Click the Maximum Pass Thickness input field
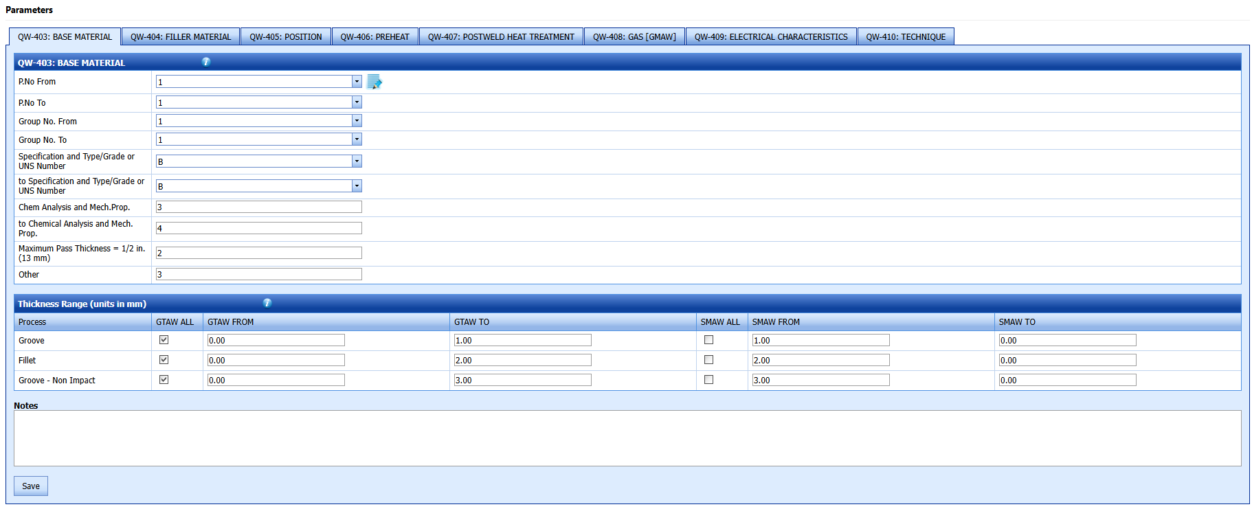 258,253
